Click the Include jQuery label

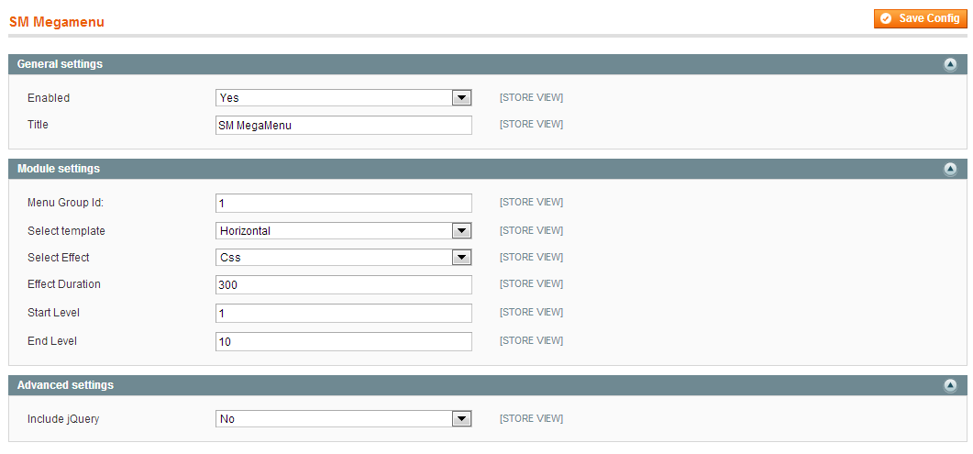coord(63,419)
